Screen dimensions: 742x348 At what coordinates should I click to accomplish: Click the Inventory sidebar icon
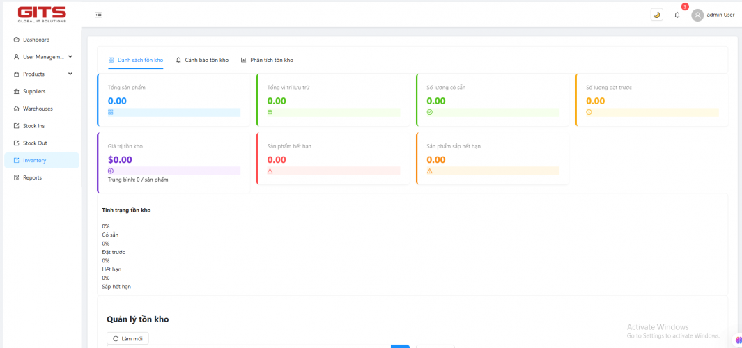pyautogui.click(x=17, y=160)
